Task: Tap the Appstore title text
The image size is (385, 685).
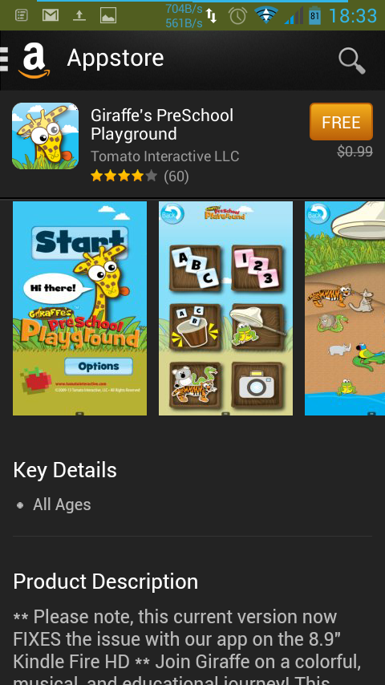Action: (115, 58)
